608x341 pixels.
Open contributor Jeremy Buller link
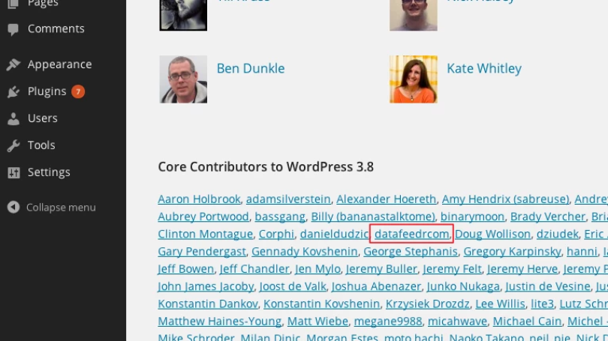[x=381, y=268]
